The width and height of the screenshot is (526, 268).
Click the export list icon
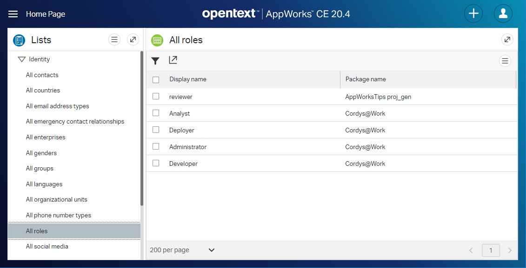tap(173, 60)
